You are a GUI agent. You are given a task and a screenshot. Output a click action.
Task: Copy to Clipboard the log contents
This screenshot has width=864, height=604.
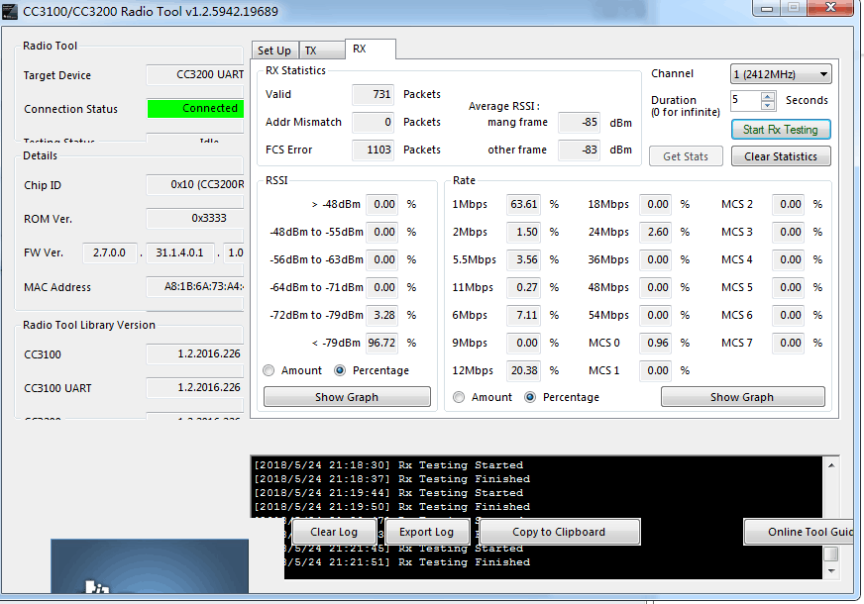559,532
